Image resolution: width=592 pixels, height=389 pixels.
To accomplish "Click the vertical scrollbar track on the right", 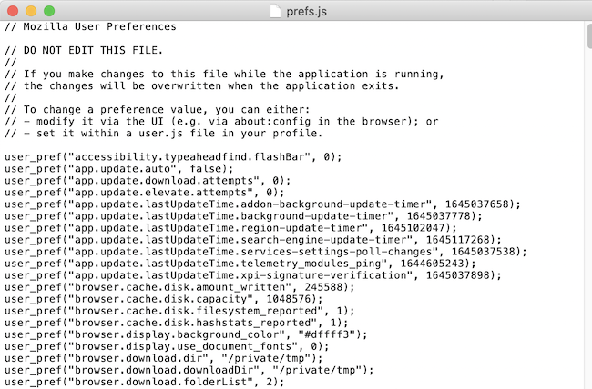I will tap(586, 227).
